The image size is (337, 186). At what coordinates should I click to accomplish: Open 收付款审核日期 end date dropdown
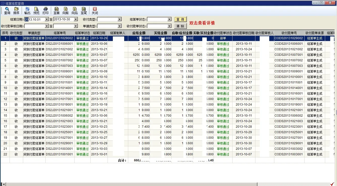click(x=76, y=26)
